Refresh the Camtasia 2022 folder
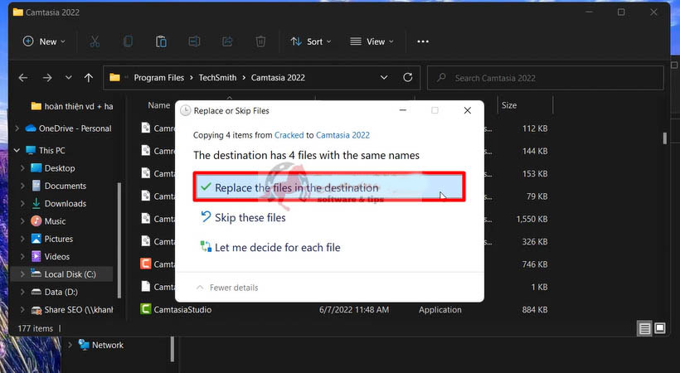The image size is (680, 373). point(408,78)
